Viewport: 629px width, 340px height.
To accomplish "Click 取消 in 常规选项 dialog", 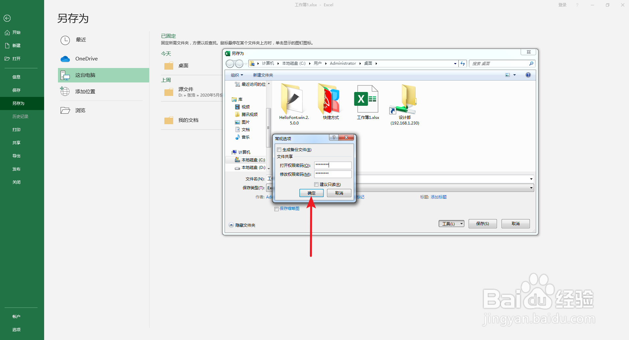I will 339,193.
